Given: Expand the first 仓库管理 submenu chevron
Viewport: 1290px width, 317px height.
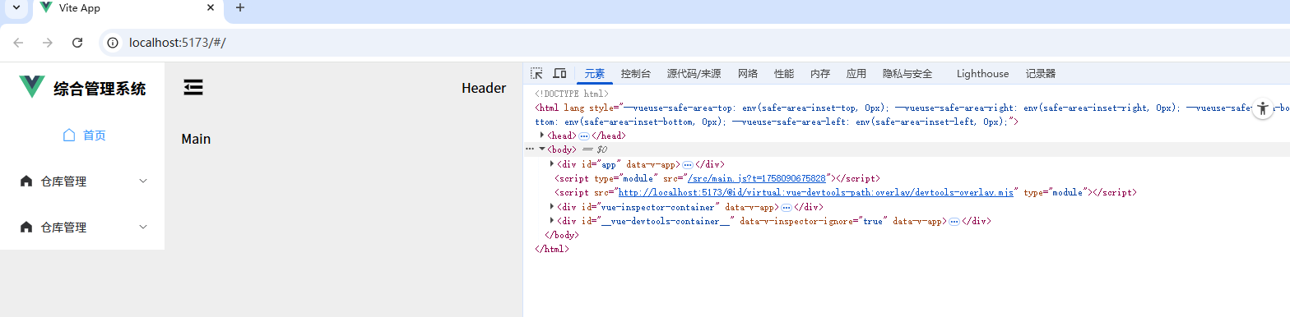Looking at the screenshot, I should coord(143,181).
